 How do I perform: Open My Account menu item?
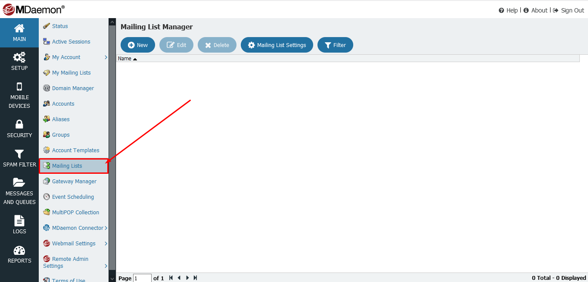[74, 57]
